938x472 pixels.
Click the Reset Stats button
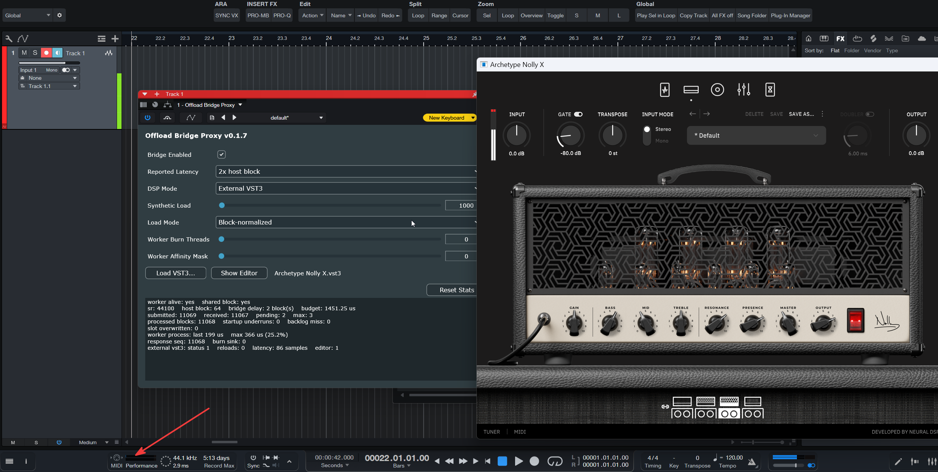(x=452, y=290)
